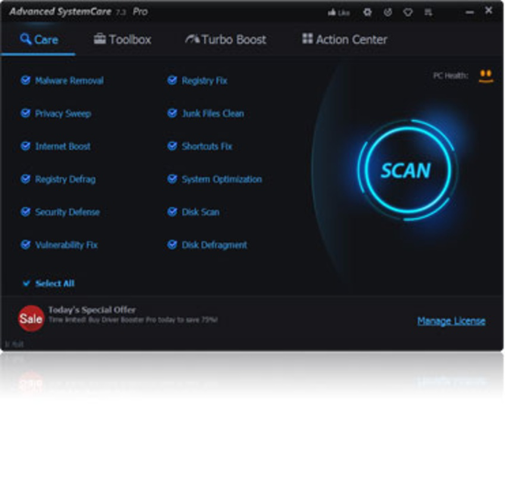Uncheck the Registry Fix checkbox
This screenshot has width=505, height=477.
172,80
